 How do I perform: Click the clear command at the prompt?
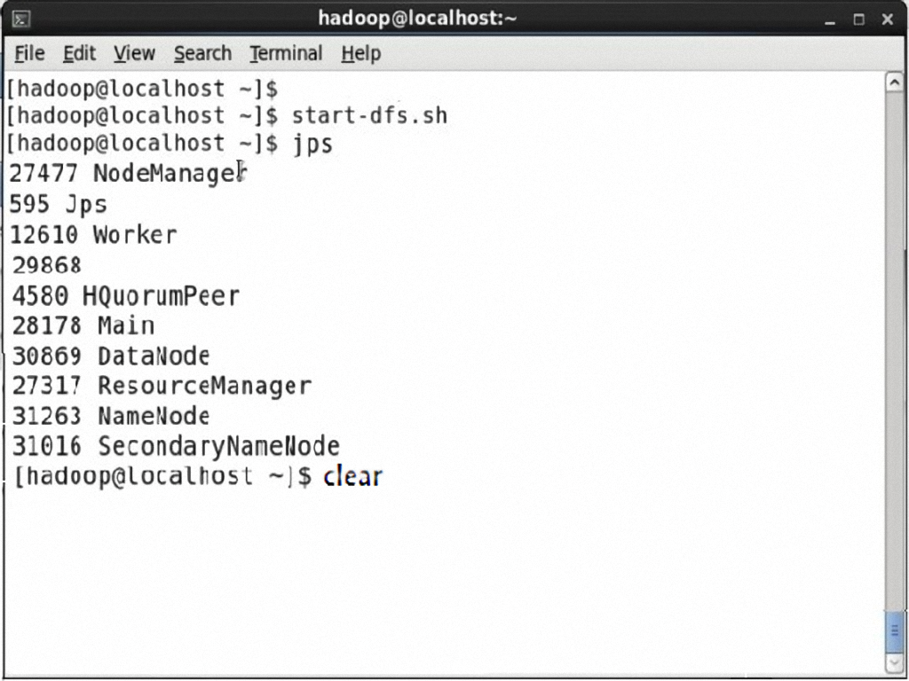tap(353, 476)
